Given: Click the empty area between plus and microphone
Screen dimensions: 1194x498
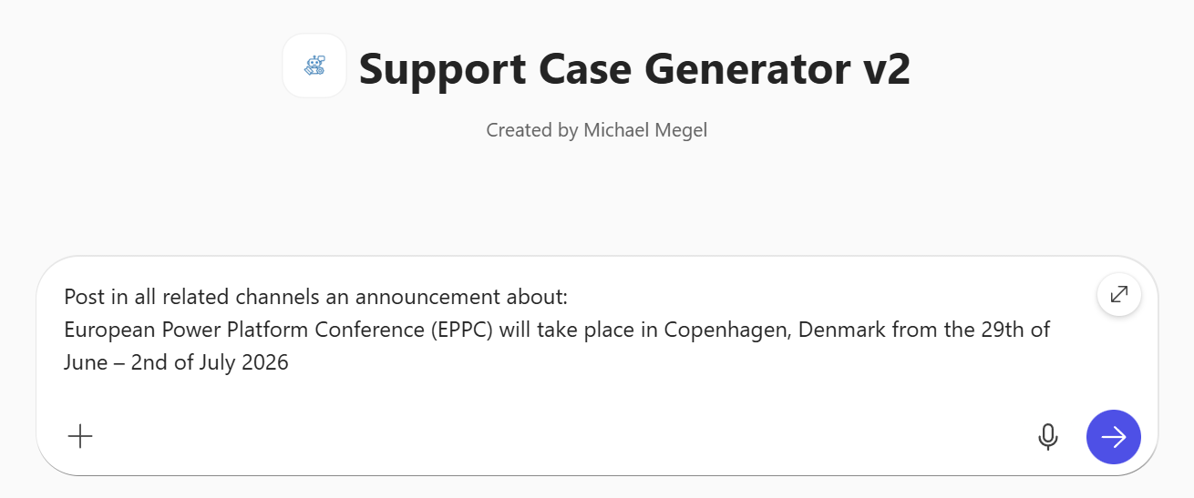Looking at the screenshot, I should click(x=547, y=437).
